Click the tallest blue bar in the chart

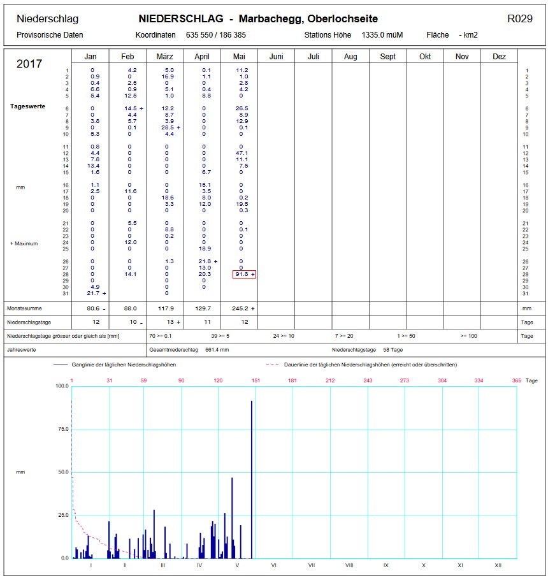coord(252,478)
